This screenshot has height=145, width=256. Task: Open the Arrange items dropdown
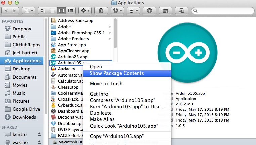(x=133, y=11)
